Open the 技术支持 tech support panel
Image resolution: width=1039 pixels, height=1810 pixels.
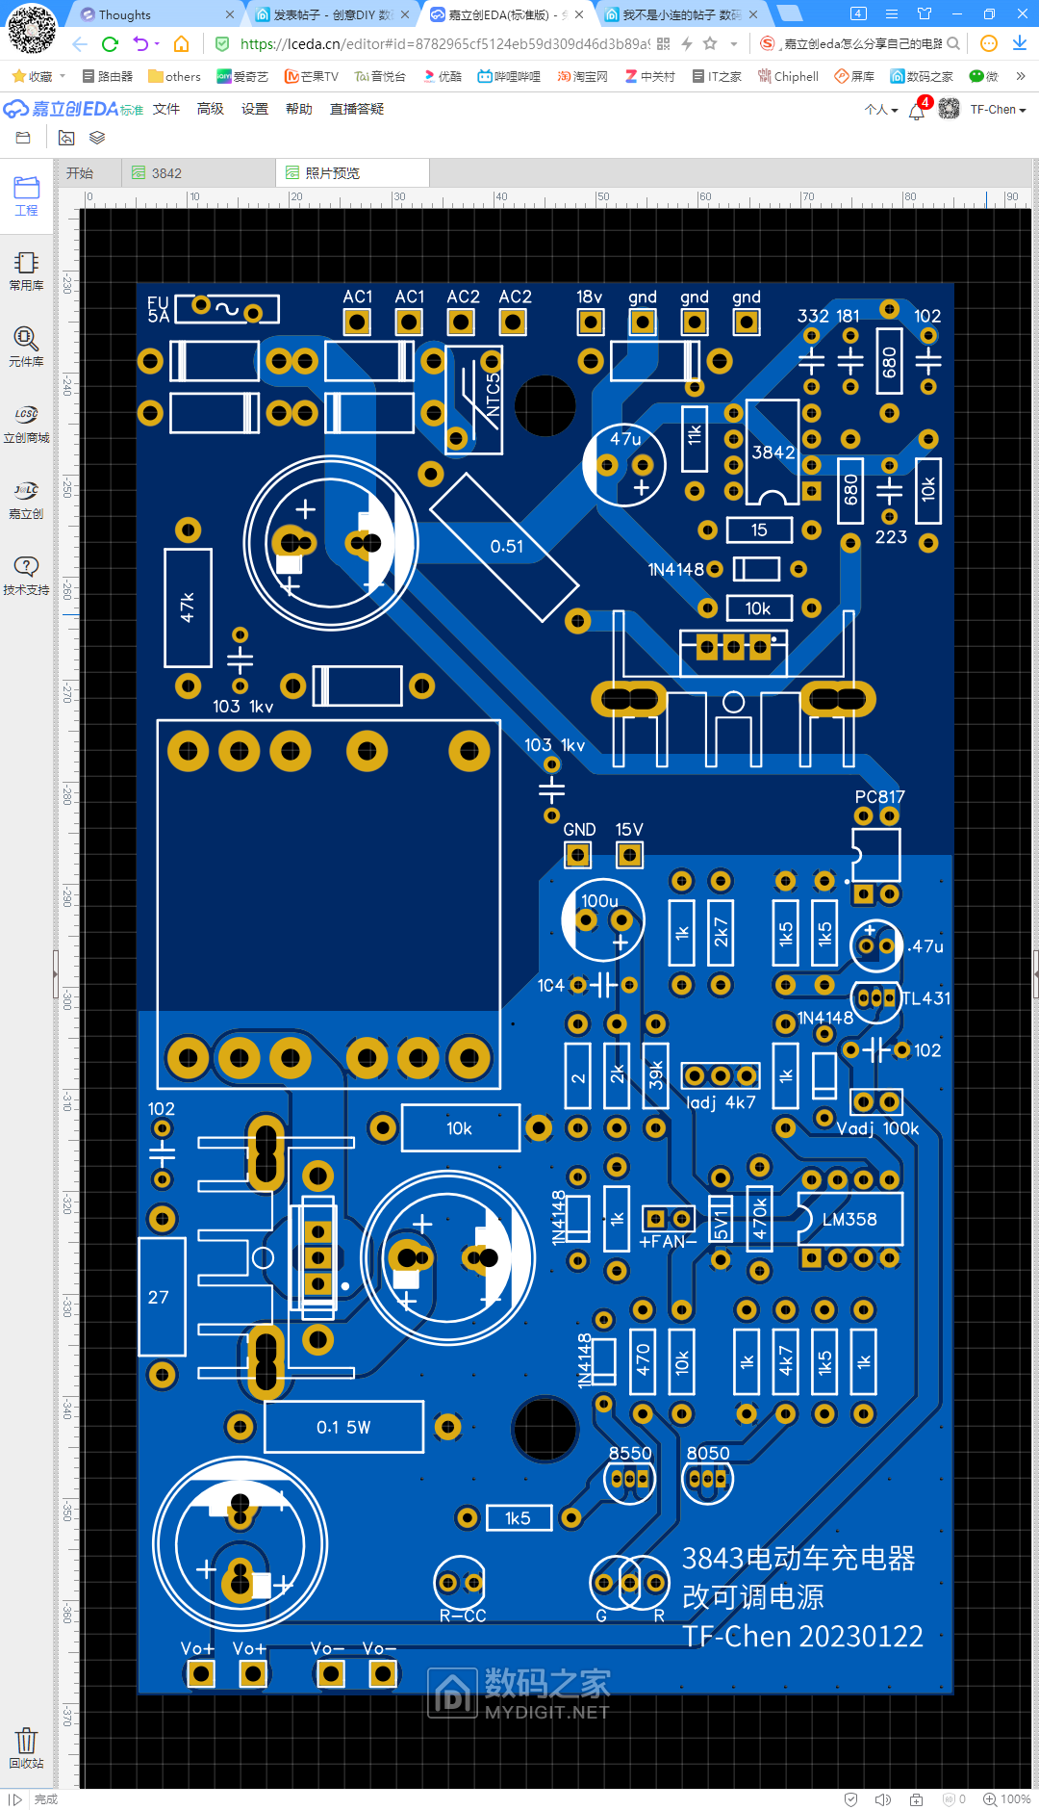[26, 576]
